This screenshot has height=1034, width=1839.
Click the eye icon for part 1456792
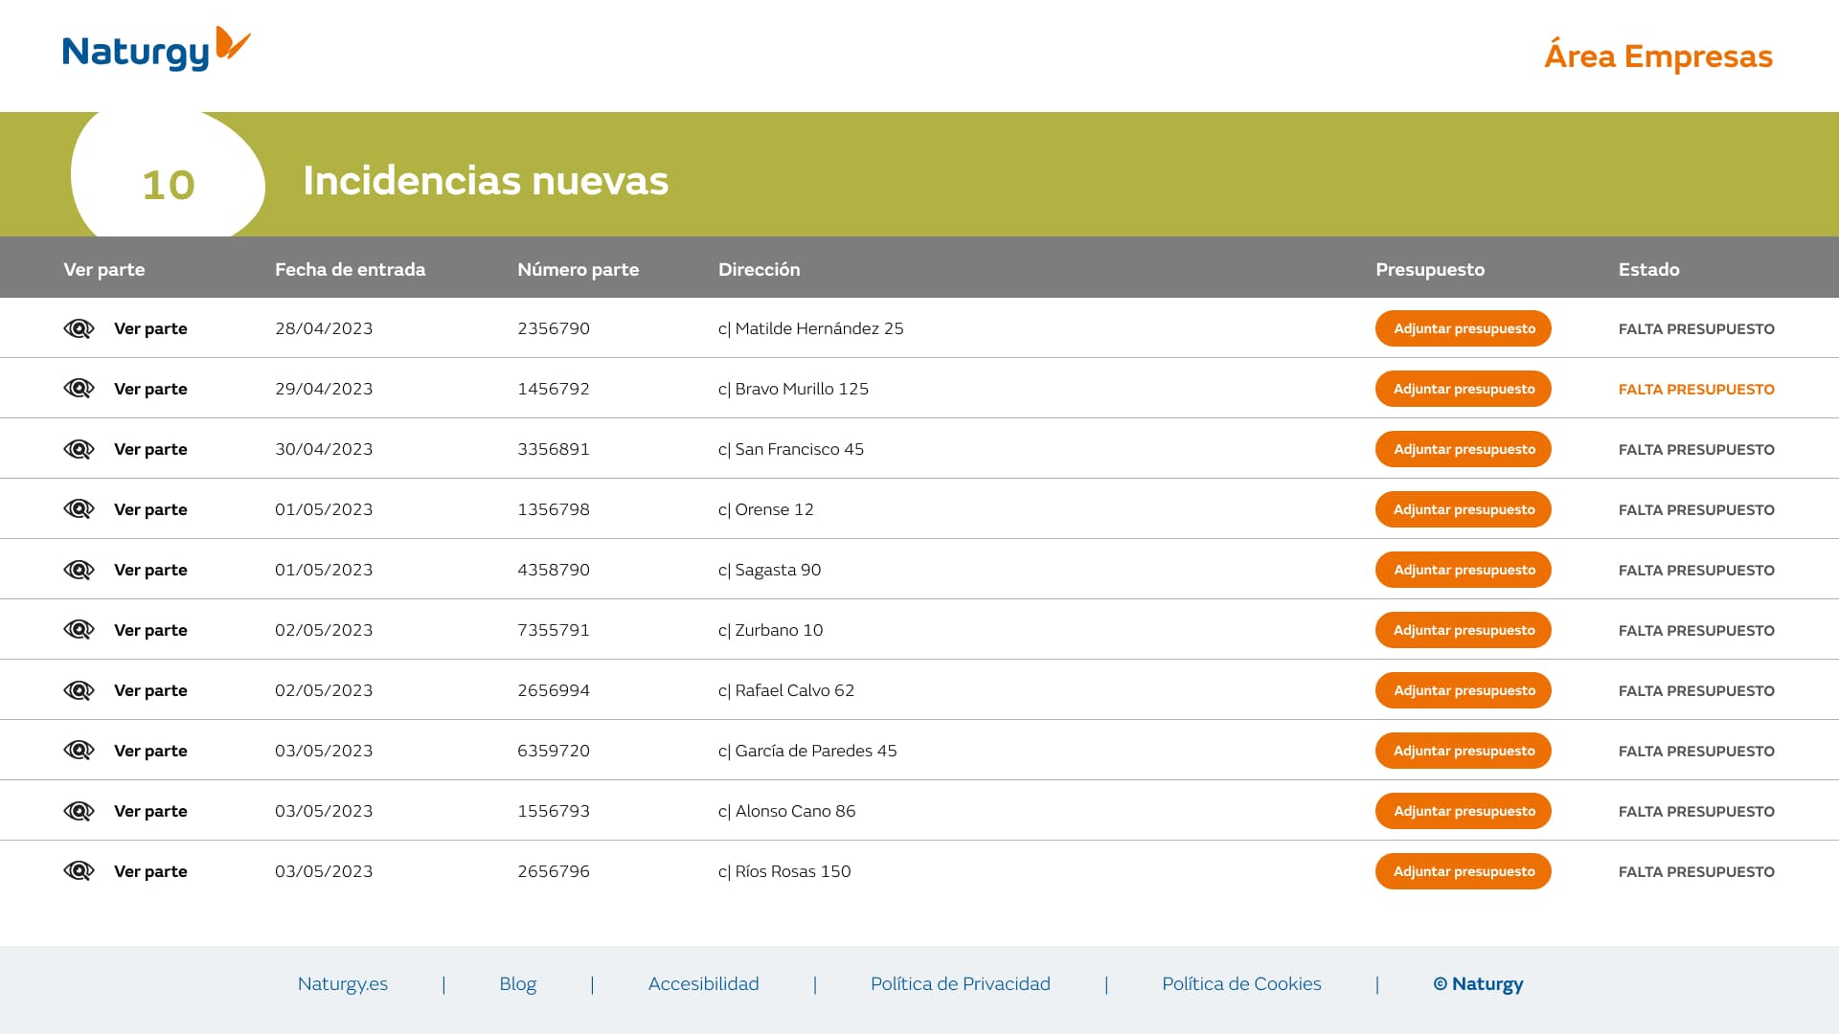79,389
